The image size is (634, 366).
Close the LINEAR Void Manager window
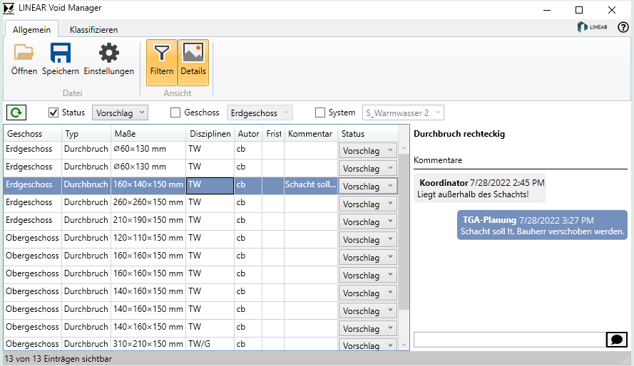612,10
